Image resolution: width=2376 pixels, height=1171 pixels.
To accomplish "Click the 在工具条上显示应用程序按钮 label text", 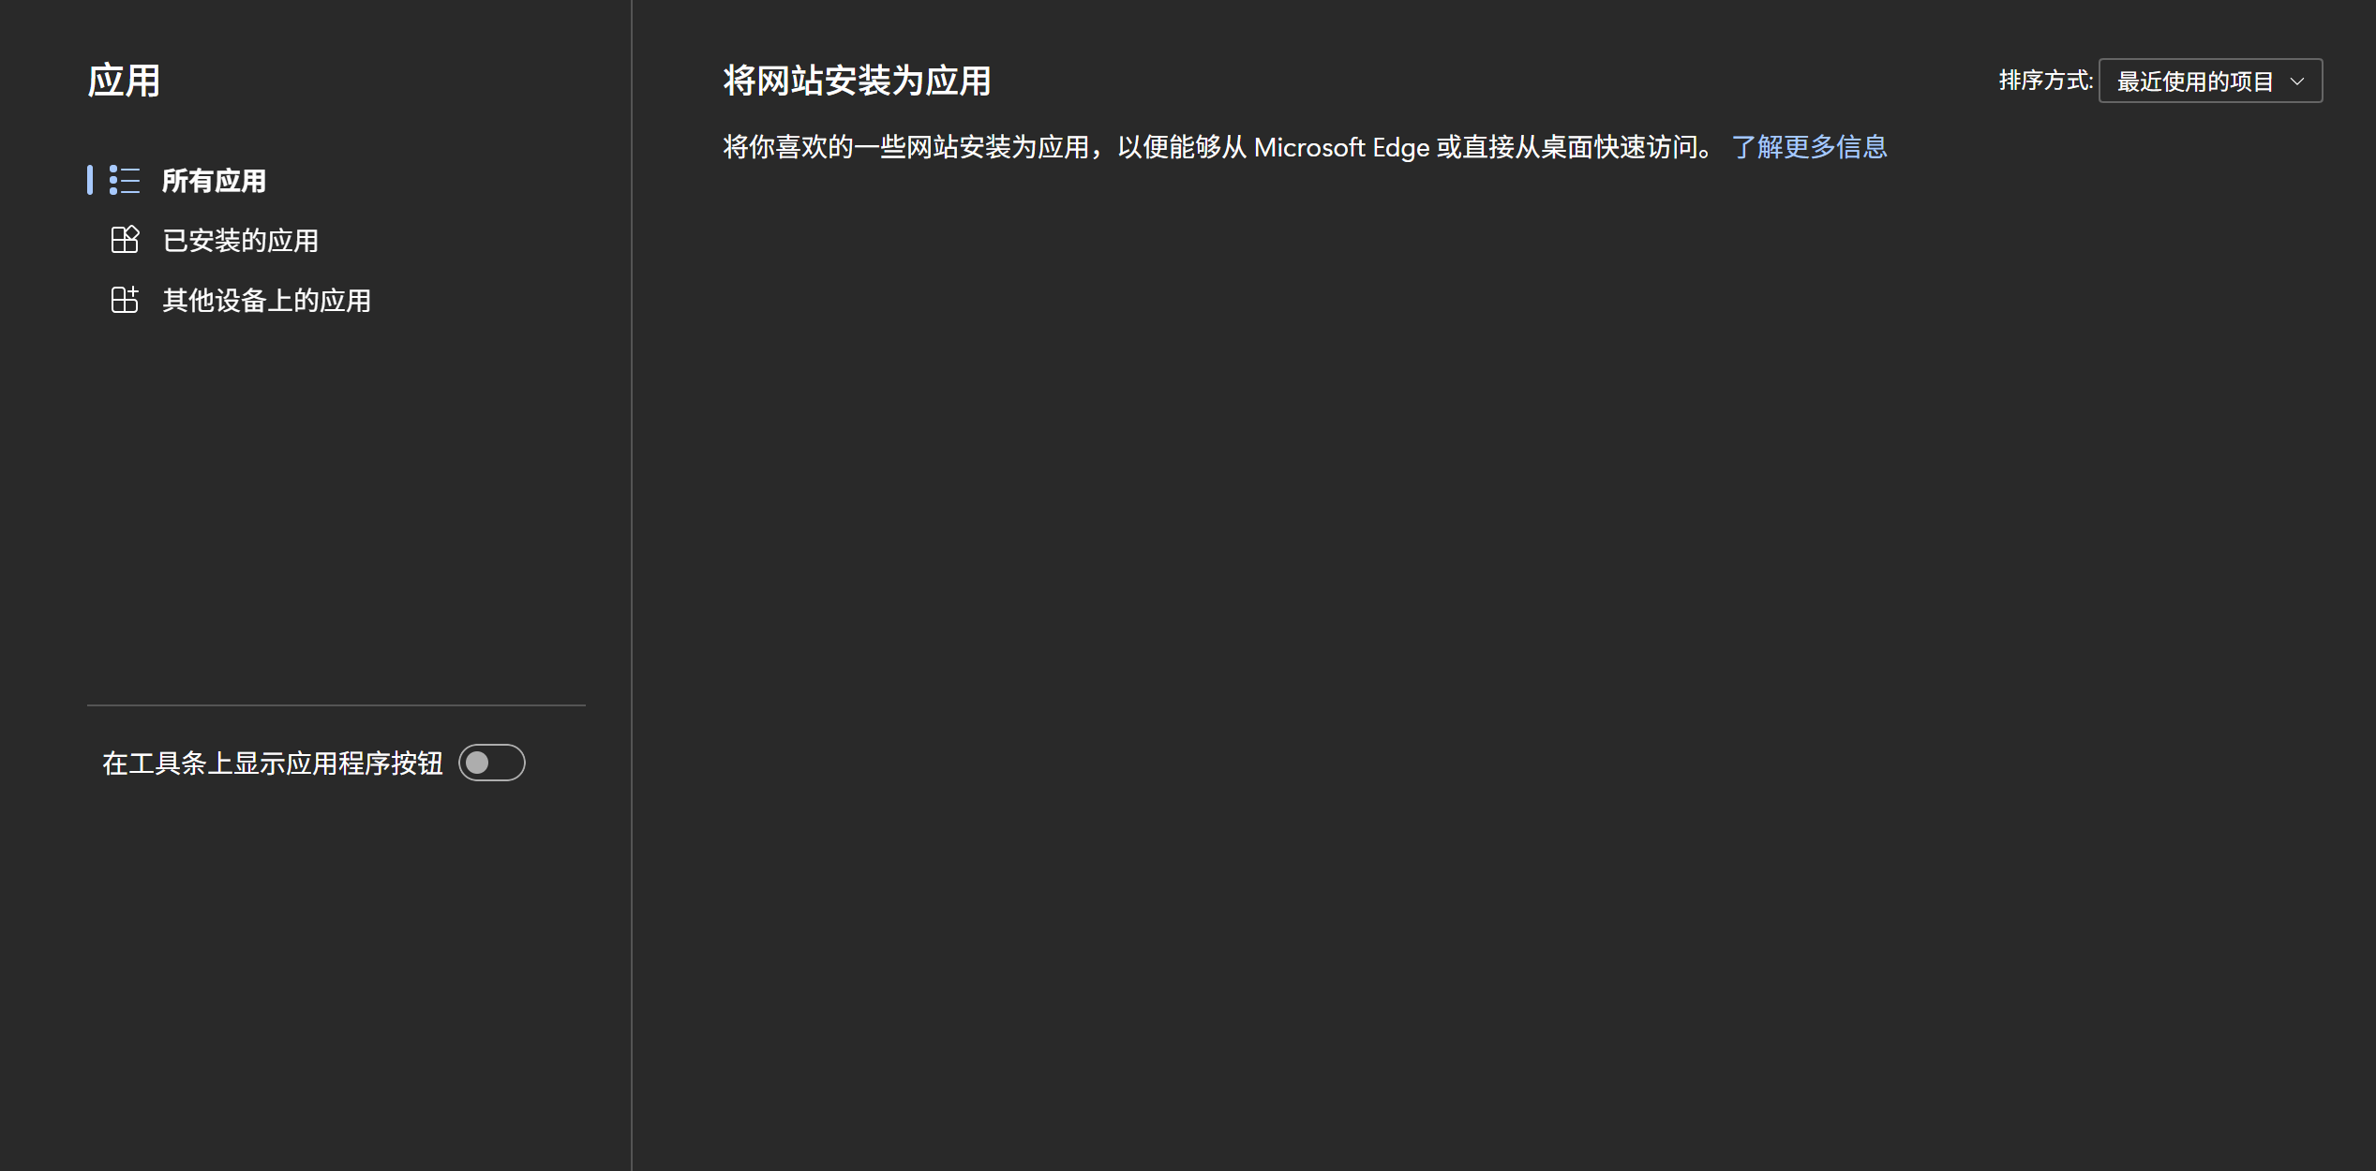I will click(273, 763).
